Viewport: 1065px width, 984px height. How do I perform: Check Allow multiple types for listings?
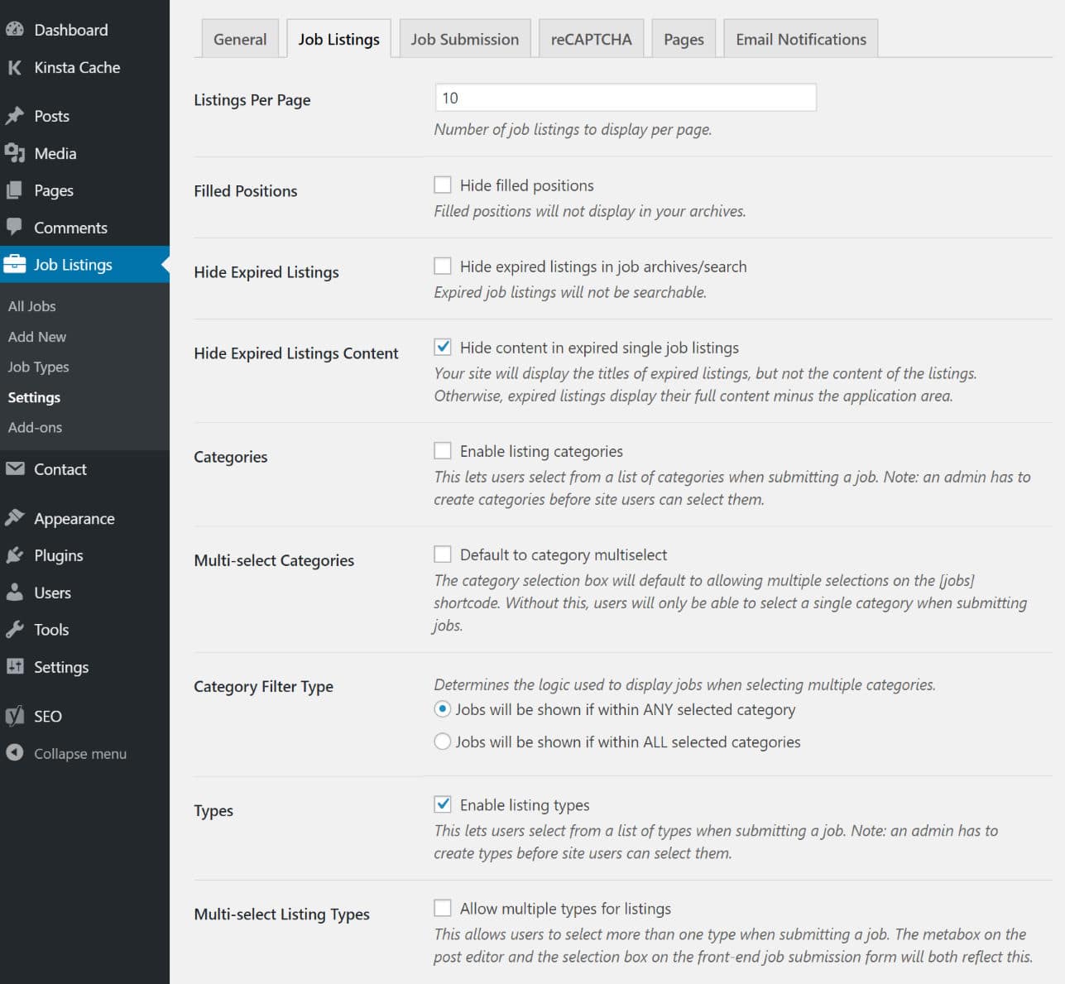click(x=443, y=908)
